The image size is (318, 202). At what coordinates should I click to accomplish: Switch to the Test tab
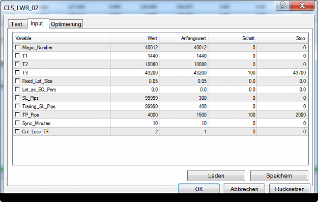click(x=17, y=24)
